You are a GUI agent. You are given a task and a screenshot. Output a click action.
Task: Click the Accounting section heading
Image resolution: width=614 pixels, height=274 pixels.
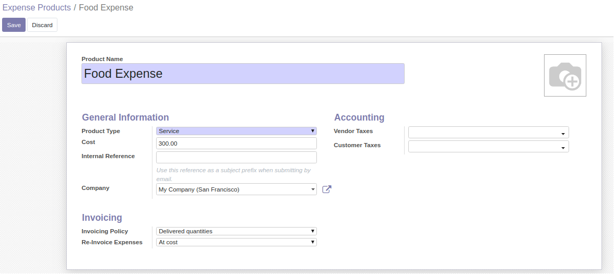359,117
